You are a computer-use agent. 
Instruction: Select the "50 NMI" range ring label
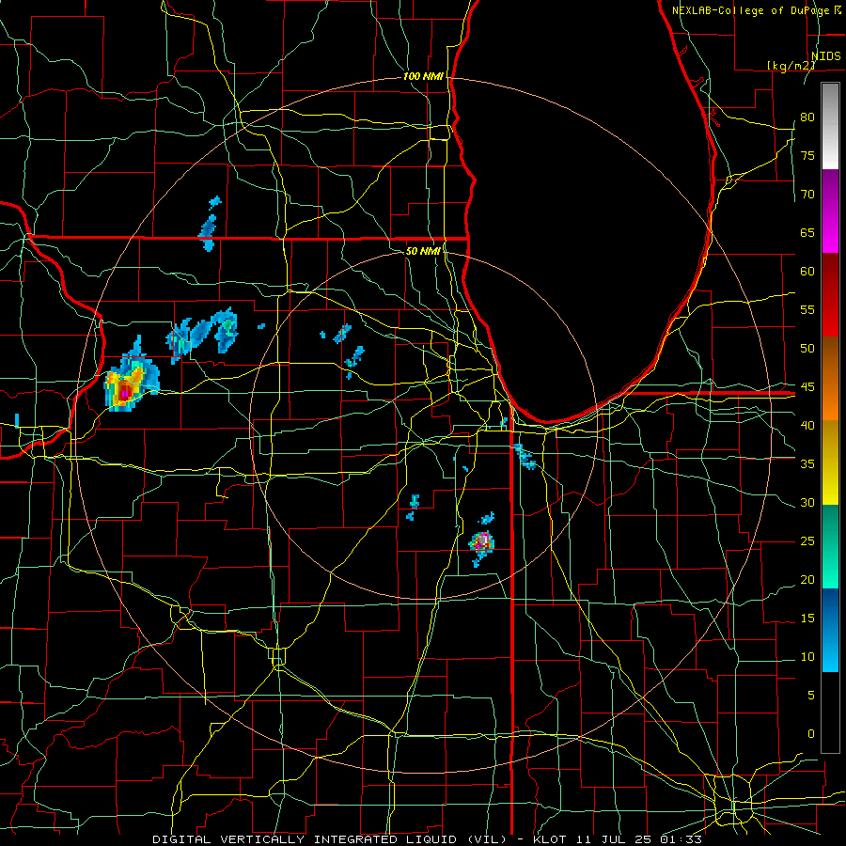click(x=423, y=251)
